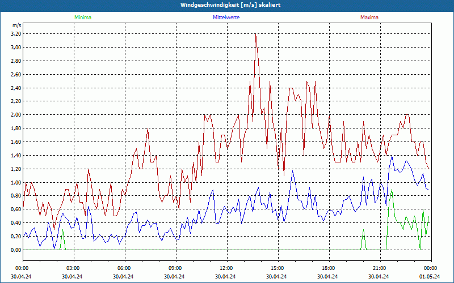The width and height of the screenshot is (454, 283).
Task: Click the 1,80 y-axis value
Action: (16, 128)
